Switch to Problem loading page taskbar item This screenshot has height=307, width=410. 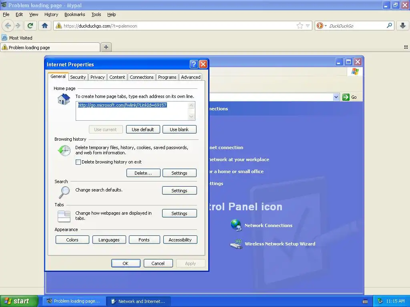tap(74, 301)
